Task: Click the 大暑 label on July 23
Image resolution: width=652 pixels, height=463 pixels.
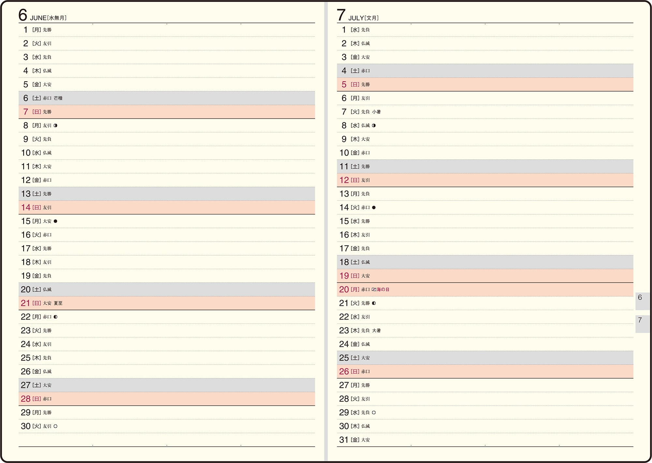Action: [x=377, y=331]
